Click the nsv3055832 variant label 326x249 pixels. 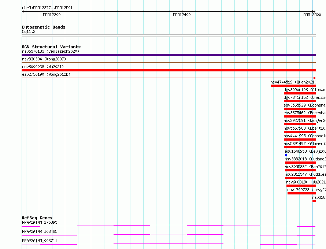[305, 167]
